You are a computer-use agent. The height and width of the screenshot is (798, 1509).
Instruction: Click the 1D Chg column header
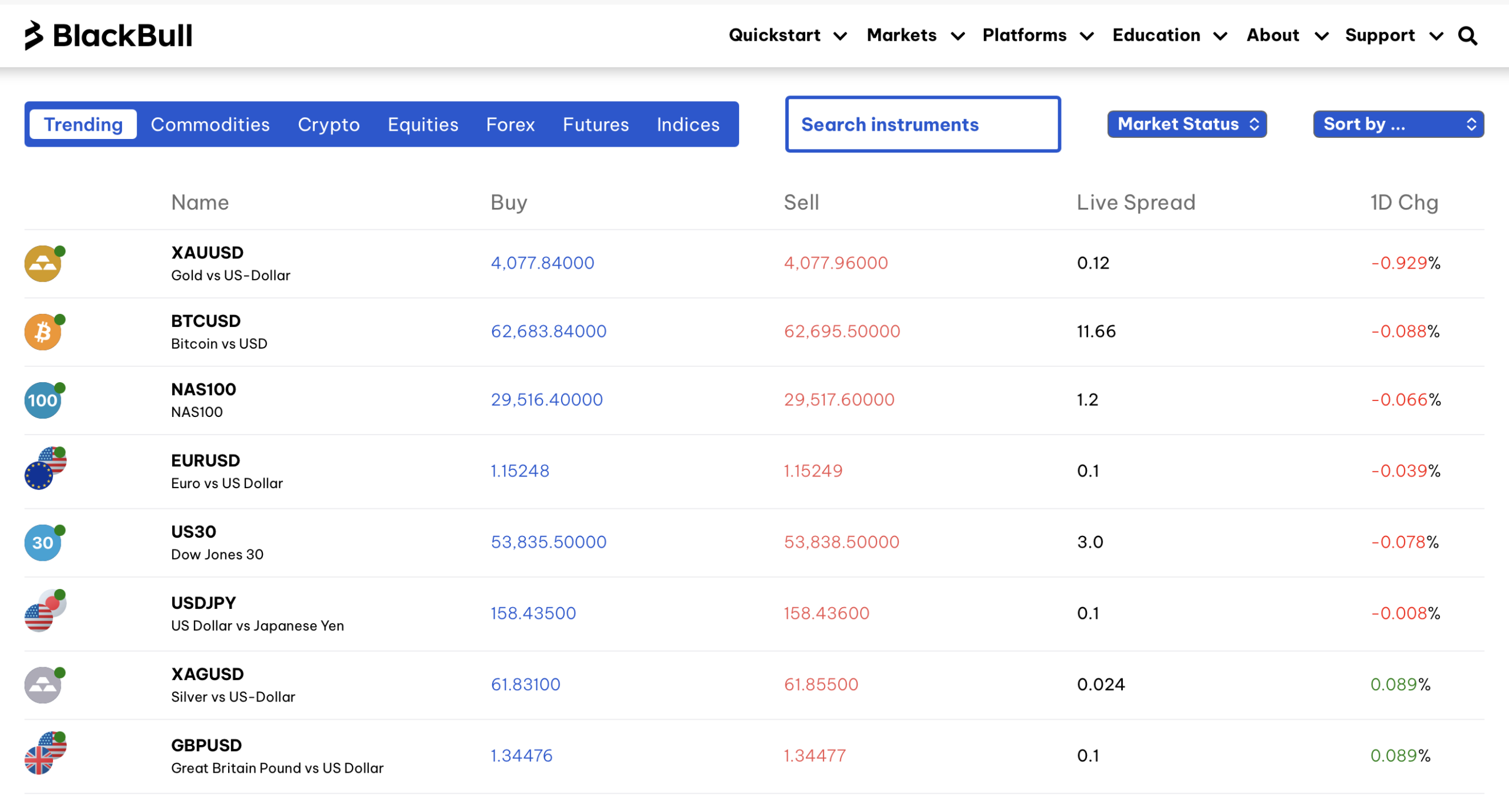pyautogui.click(x=1404, y=203)
